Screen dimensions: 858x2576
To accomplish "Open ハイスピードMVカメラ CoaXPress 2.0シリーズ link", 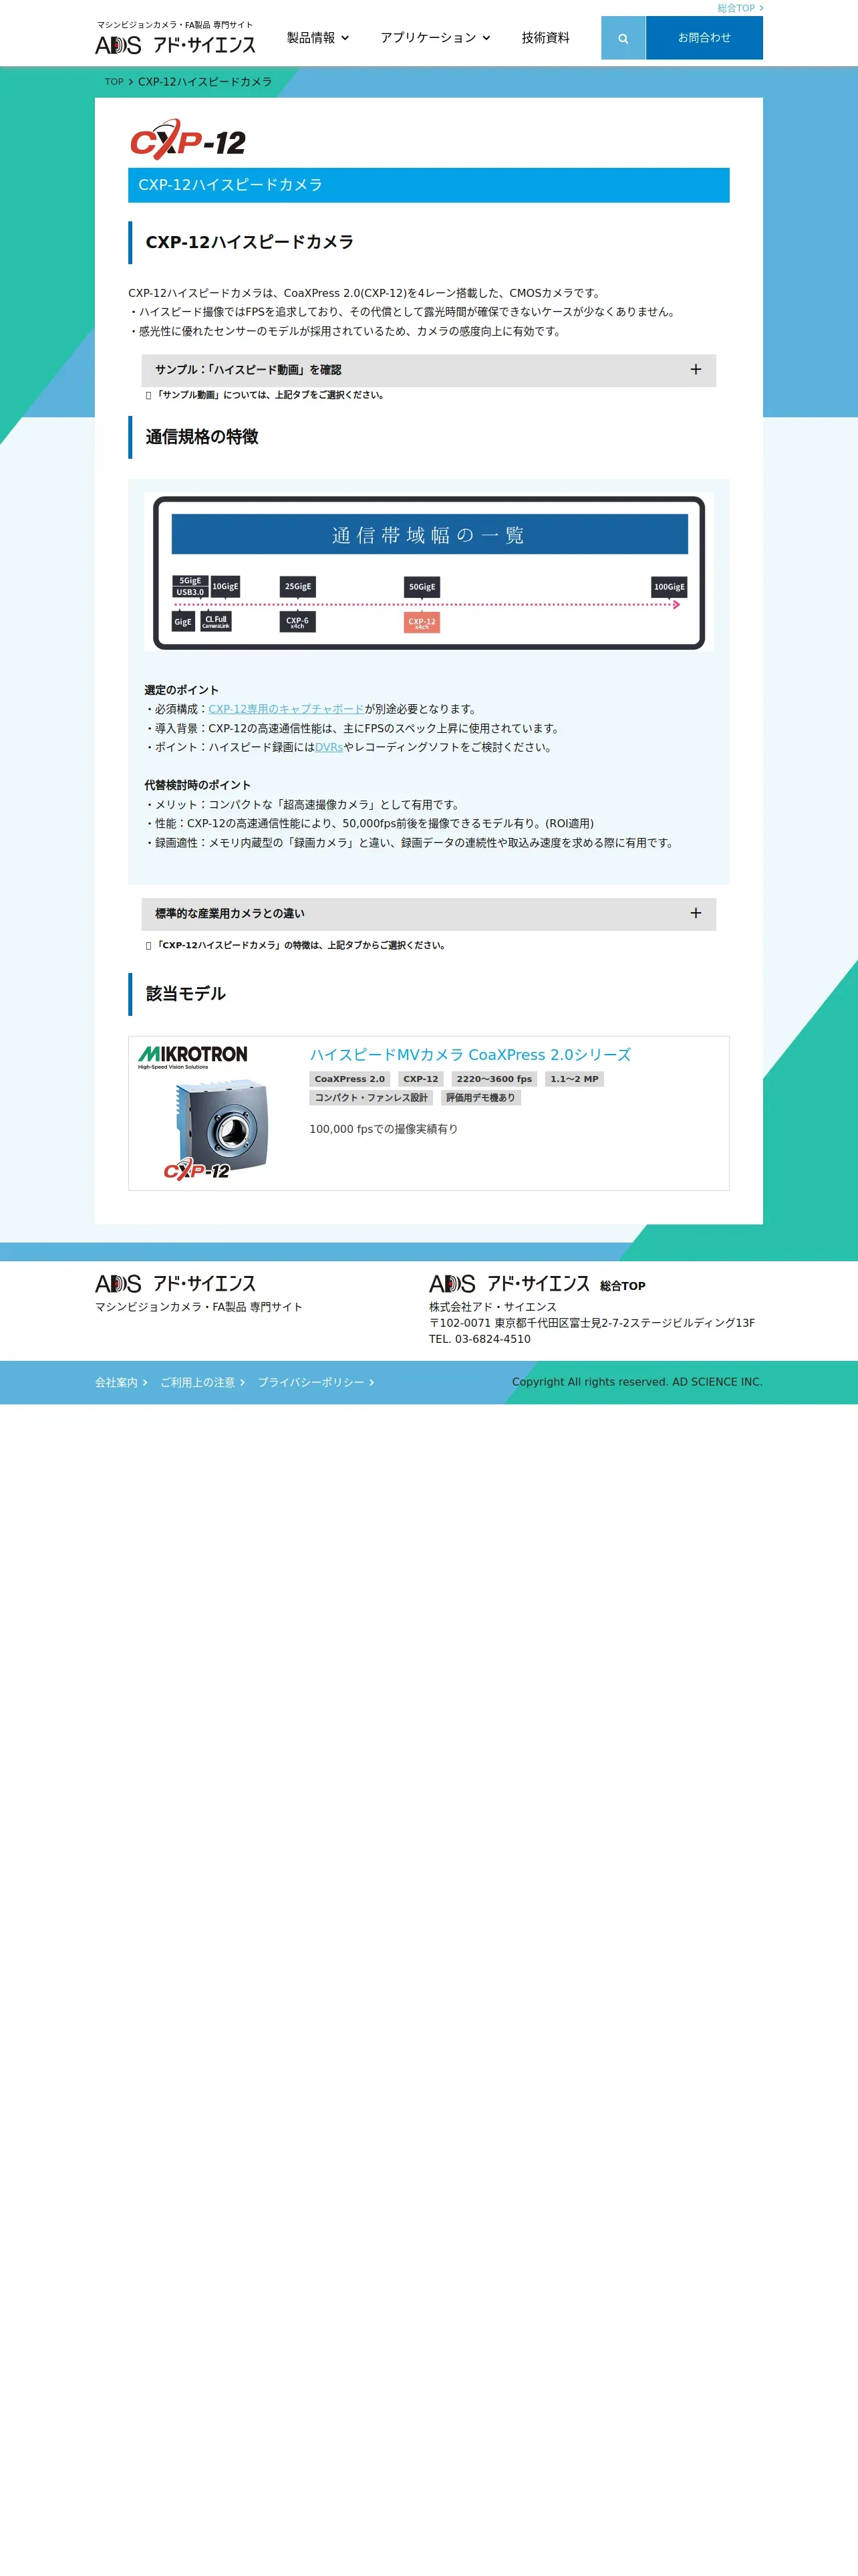I will pyautogui.click(x=470, y=1055).
